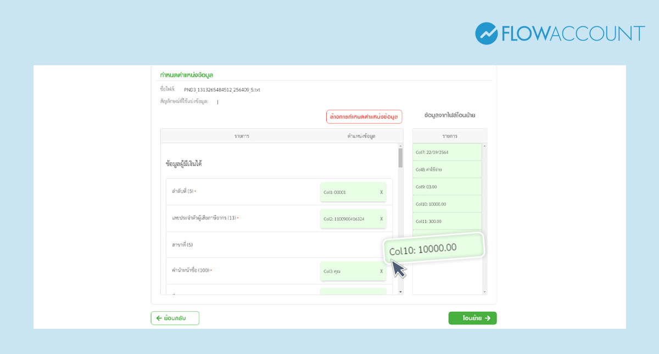Choose Col11: 300.00 from source list
The height and width of the screenshot is (354, 659).
pos(447,221)
